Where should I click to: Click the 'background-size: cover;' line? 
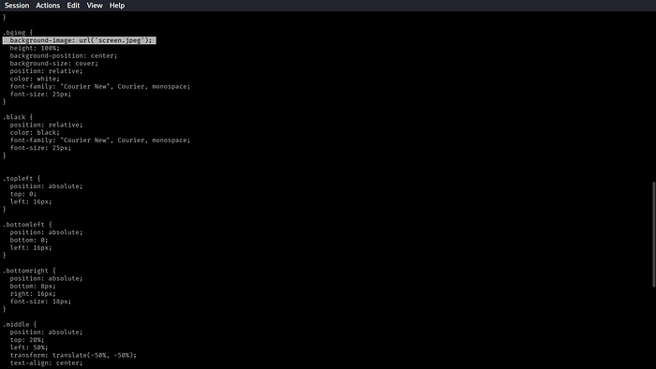coord(54,64)
